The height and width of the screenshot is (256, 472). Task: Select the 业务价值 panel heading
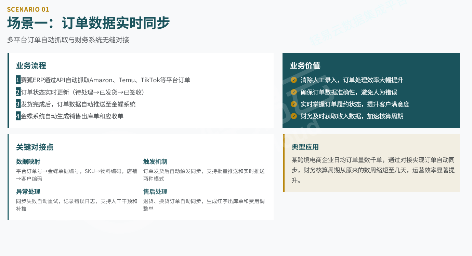pyautogui.click(x=305, y=66)
